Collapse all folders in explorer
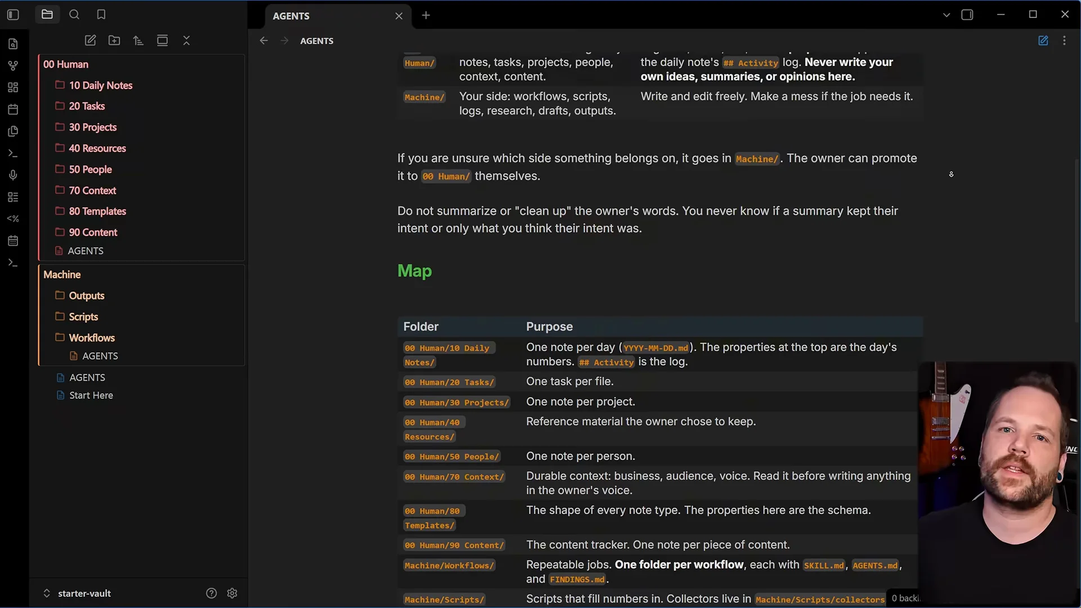The width and height of the screenshot is (1081, 608). pos(186,41)
